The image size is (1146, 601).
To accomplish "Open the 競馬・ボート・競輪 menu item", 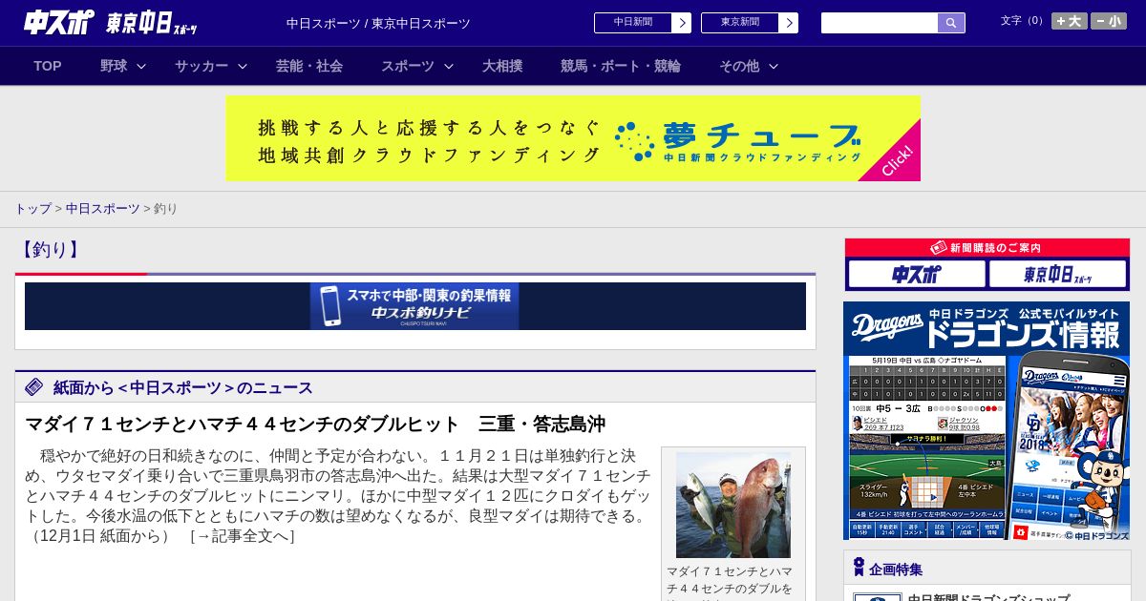I will [621, 66].
